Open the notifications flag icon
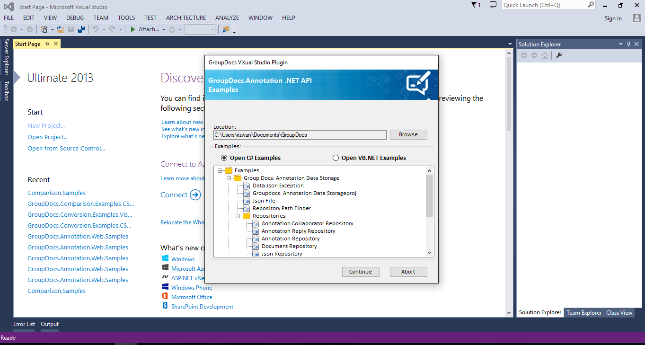This screenshot has width=645, height=345. point(474,5)
